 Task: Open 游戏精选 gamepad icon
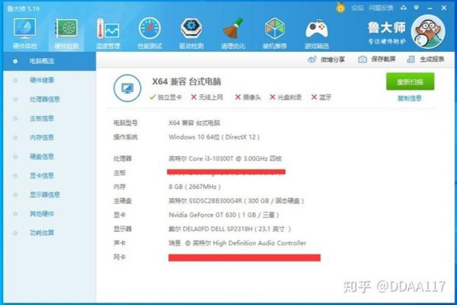317,29
